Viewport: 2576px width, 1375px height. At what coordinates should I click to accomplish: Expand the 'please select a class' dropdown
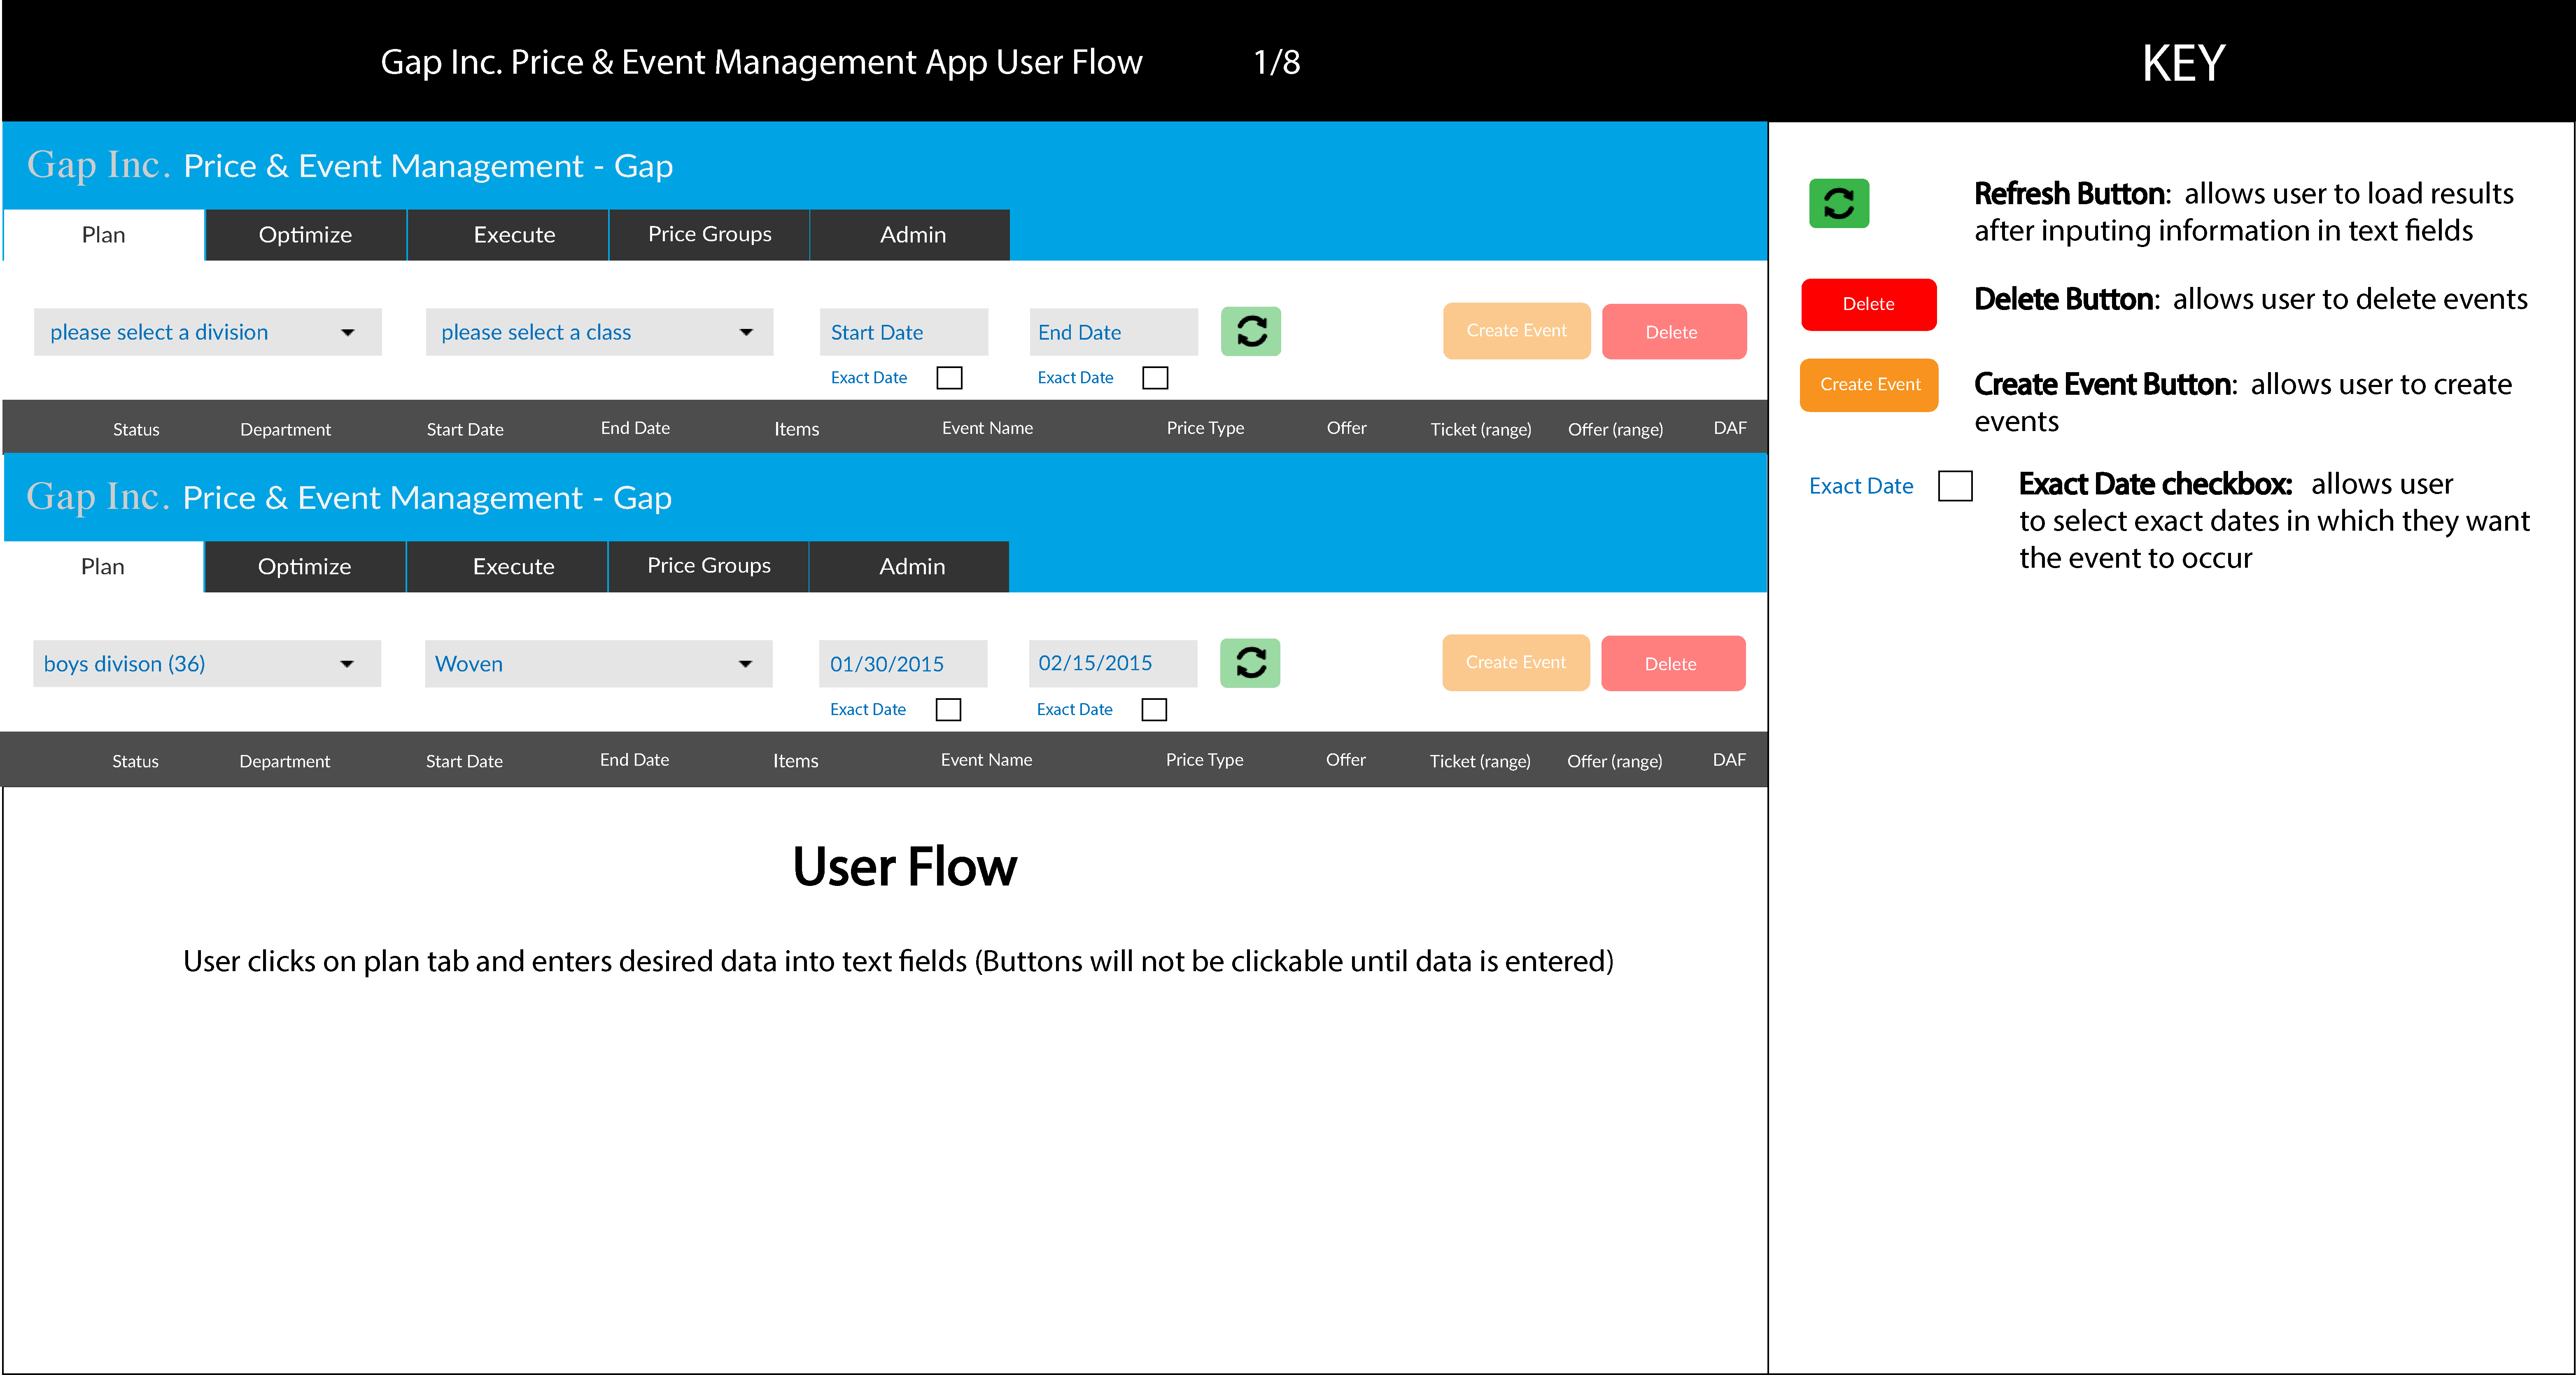point(598,332)
